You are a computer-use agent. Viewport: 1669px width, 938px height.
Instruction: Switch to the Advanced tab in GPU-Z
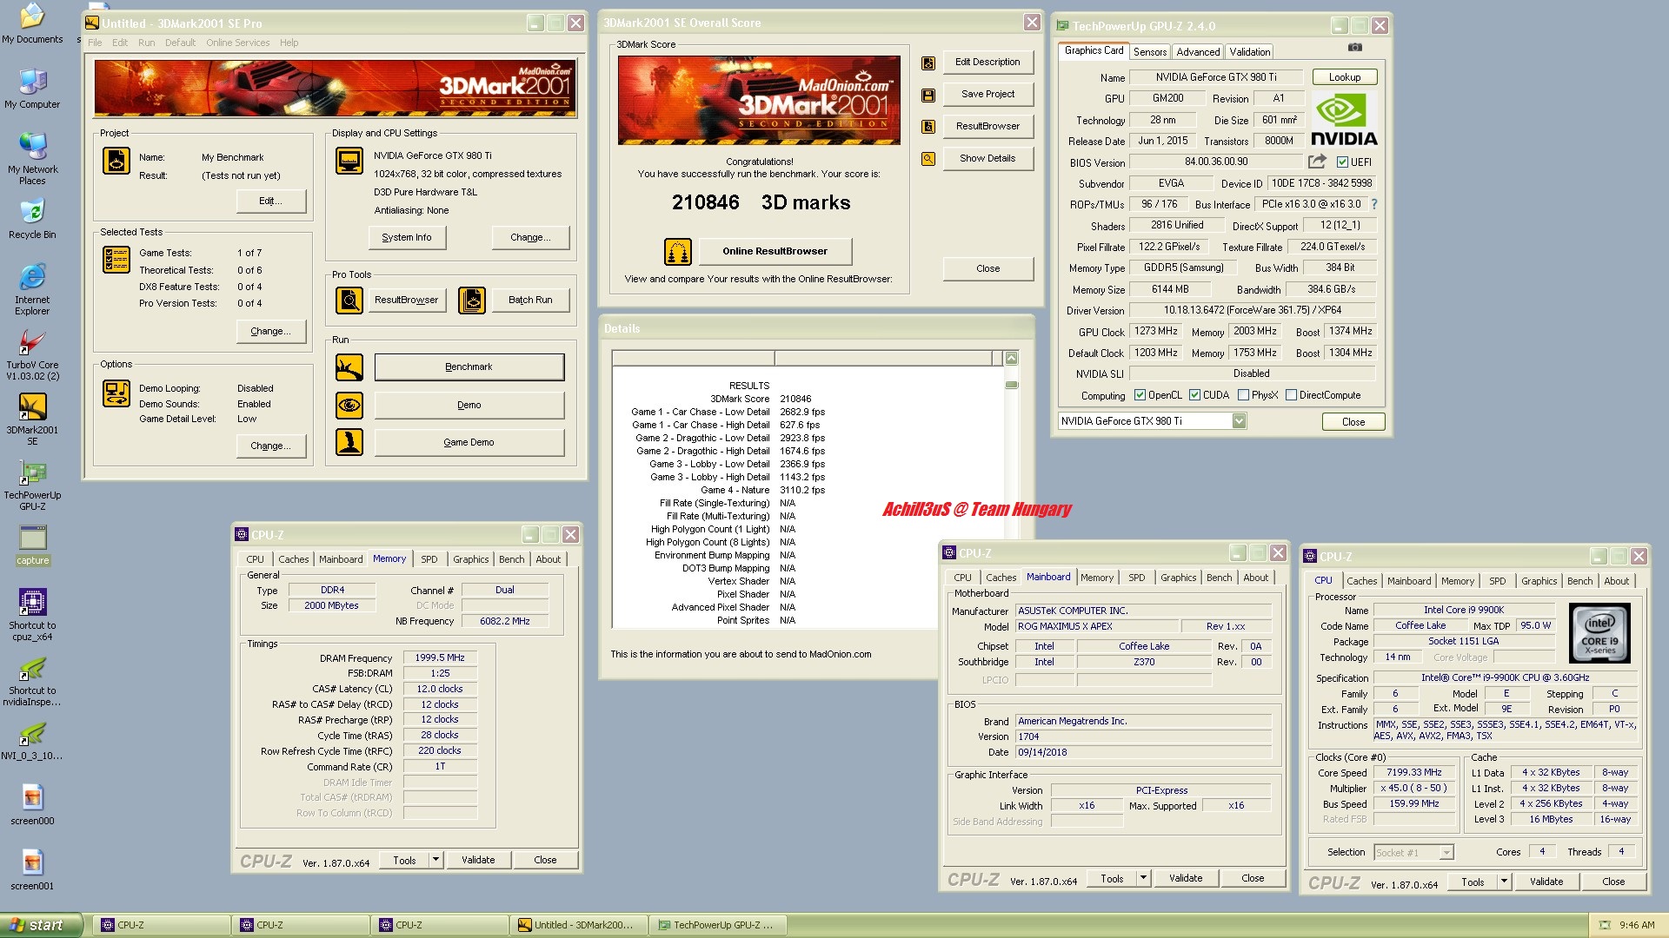[x=1198, y=52]
